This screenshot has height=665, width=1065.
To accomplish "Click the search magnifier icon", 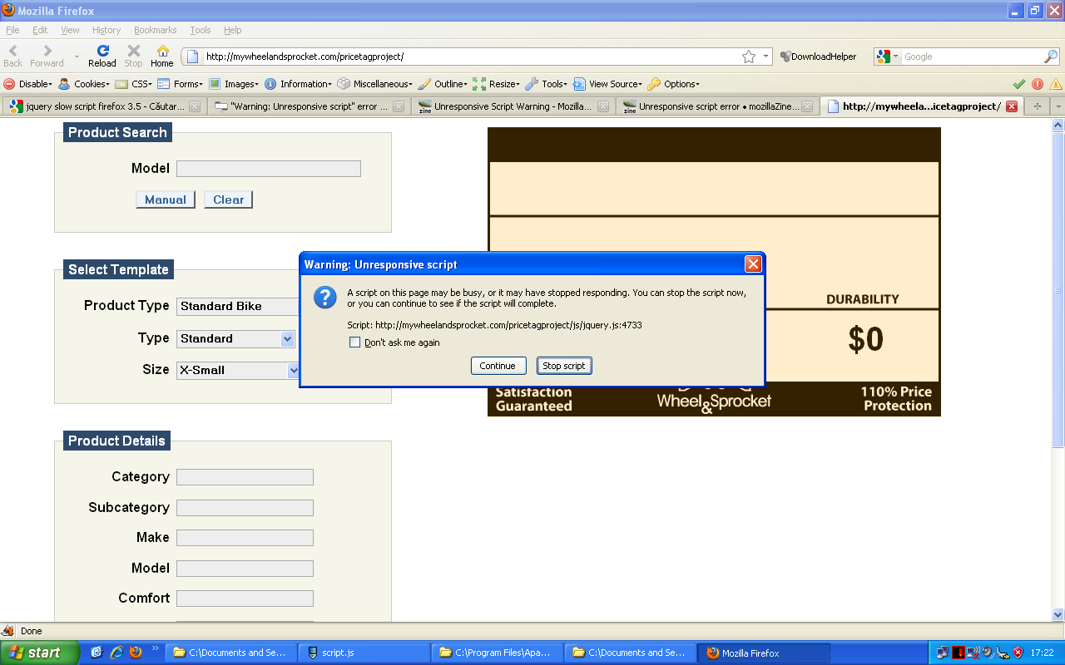I will click(1051, 57).
